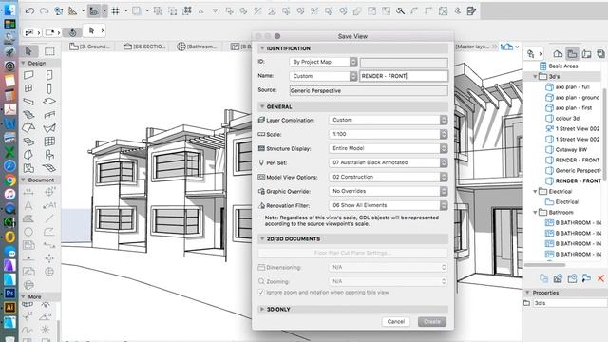Switch to the SS SECTIO tab
Screen dimensions: 608x342
[x=145, y=47]
